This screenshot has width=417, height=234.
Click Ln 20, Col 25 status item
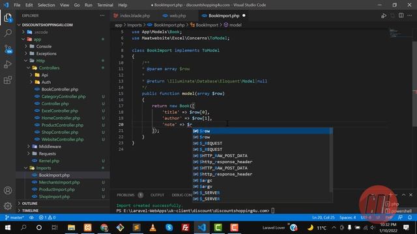tap(323, 218)
